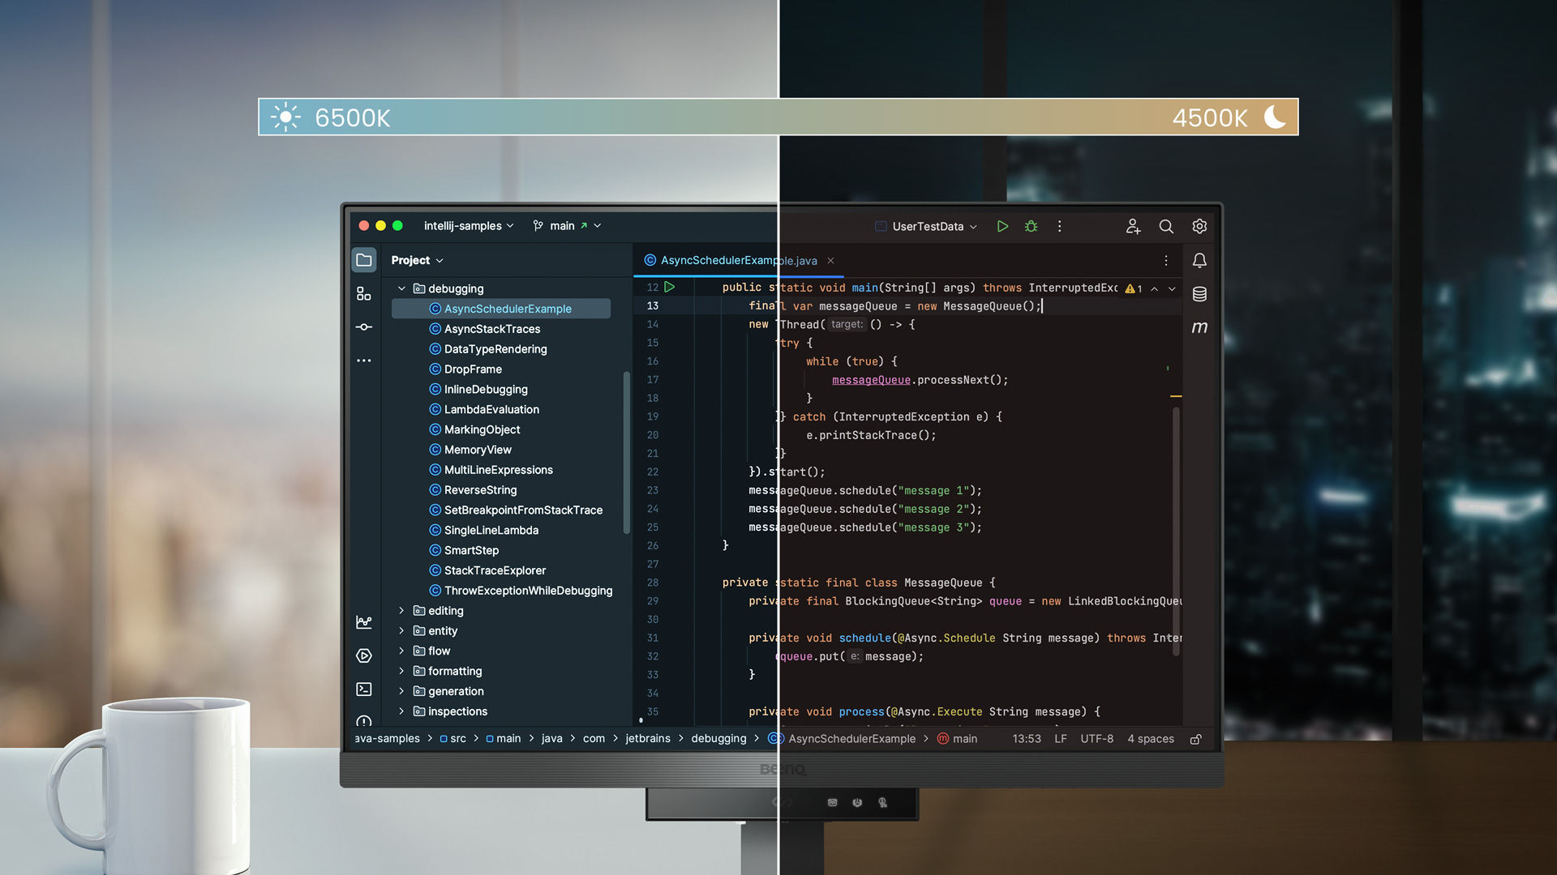Select MemoryView class in project tree
Image resolution: width=1557 pixels, height=875 pixels.
click(x=477, y=450)
